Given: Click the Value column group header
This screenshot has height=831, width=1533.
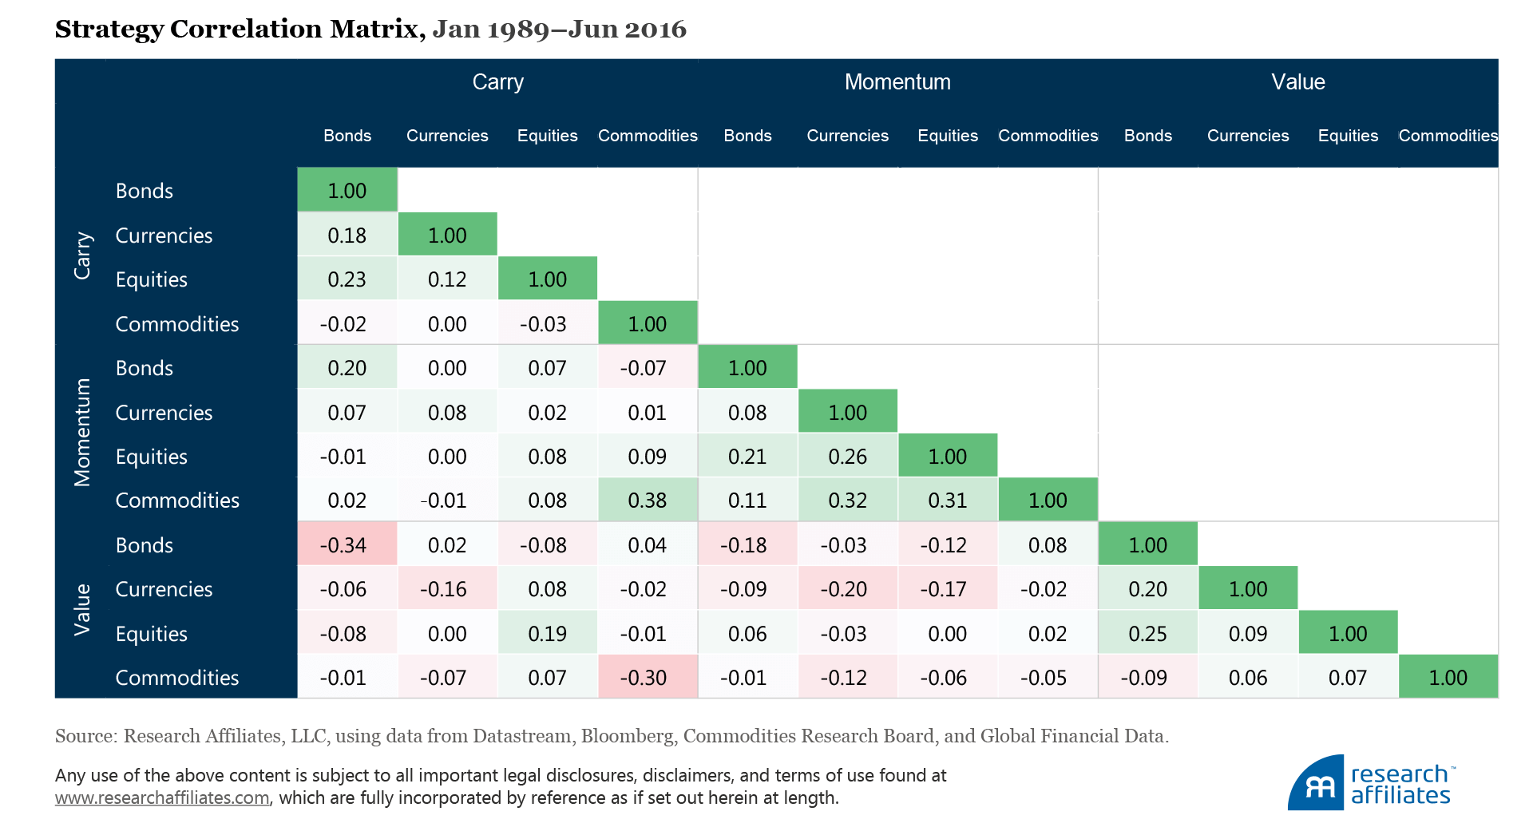Looking at the screenshot, I should point(1297,82).
